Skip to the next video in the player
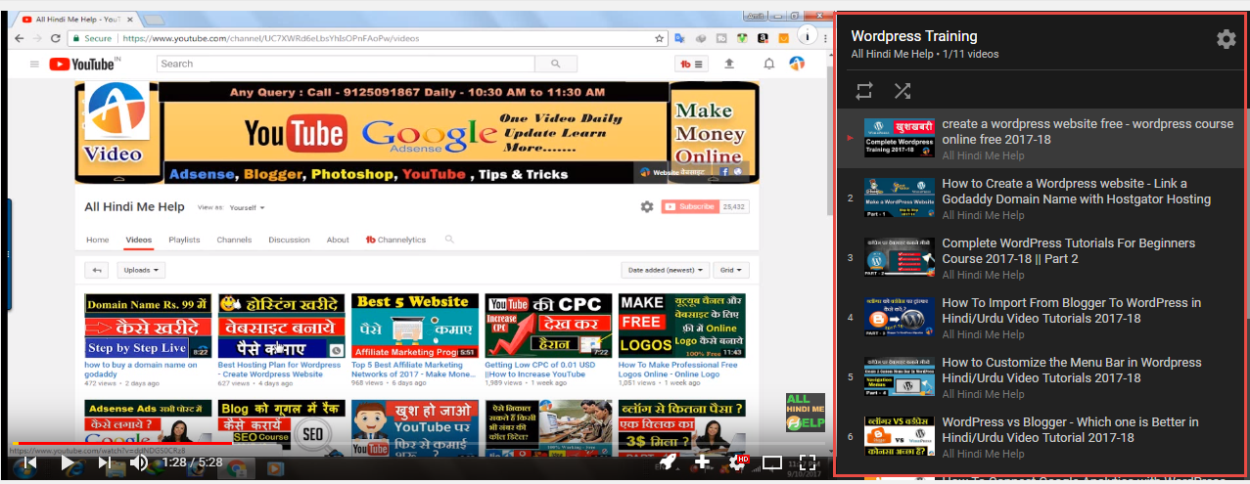Image resolution: width=1250 pixels, height=484 pixels. 105,462
